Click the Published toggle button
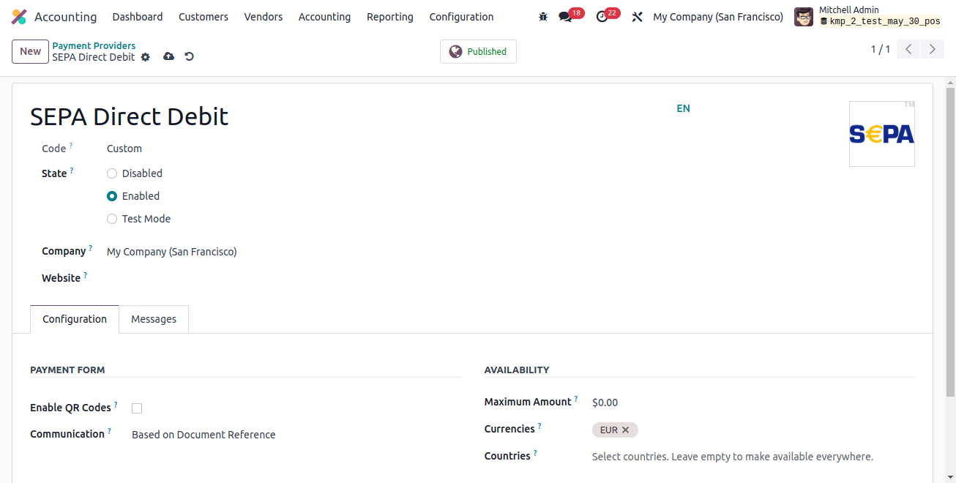This screenshot has width=956, height=483. 478,52
